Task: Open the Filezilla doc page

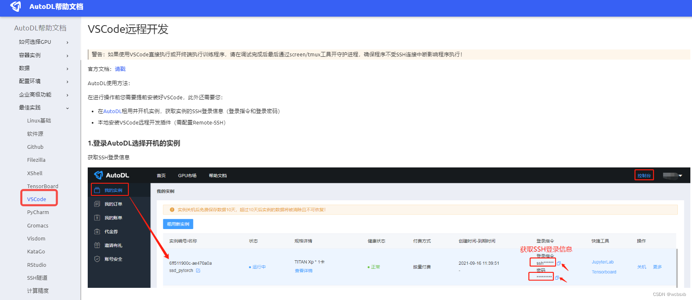Action: 36,160
